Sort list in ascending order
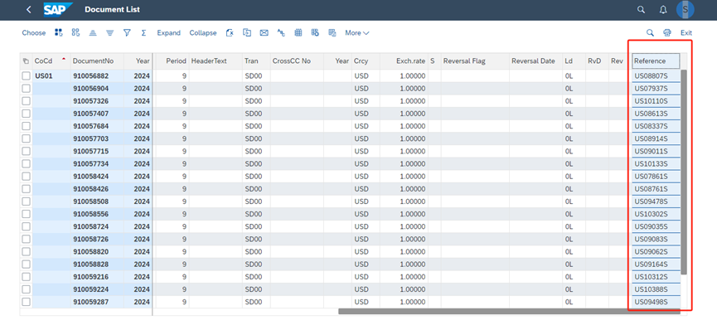Image resolution: width=717 pixels, height=335 pixels. (93, 33)
